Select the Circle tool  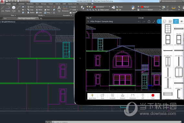pos(14,9)
